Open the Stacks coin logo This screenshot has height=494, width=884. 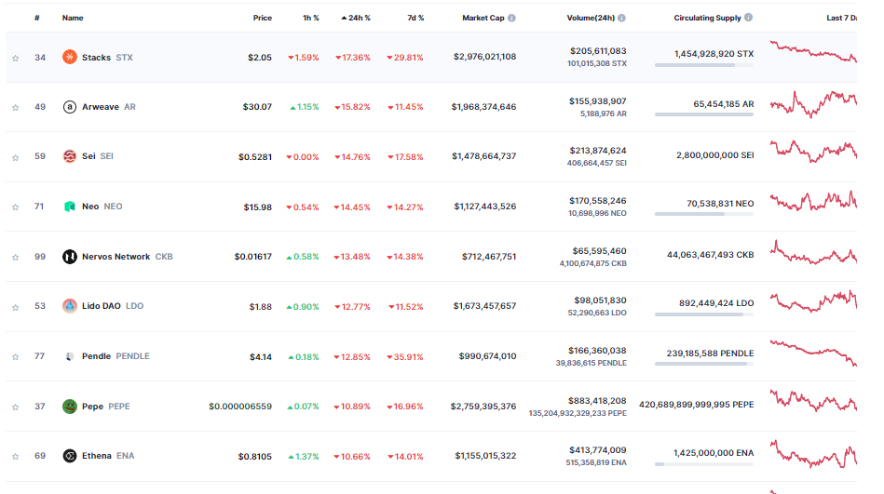pyautogui.click(x=69, y=57)
